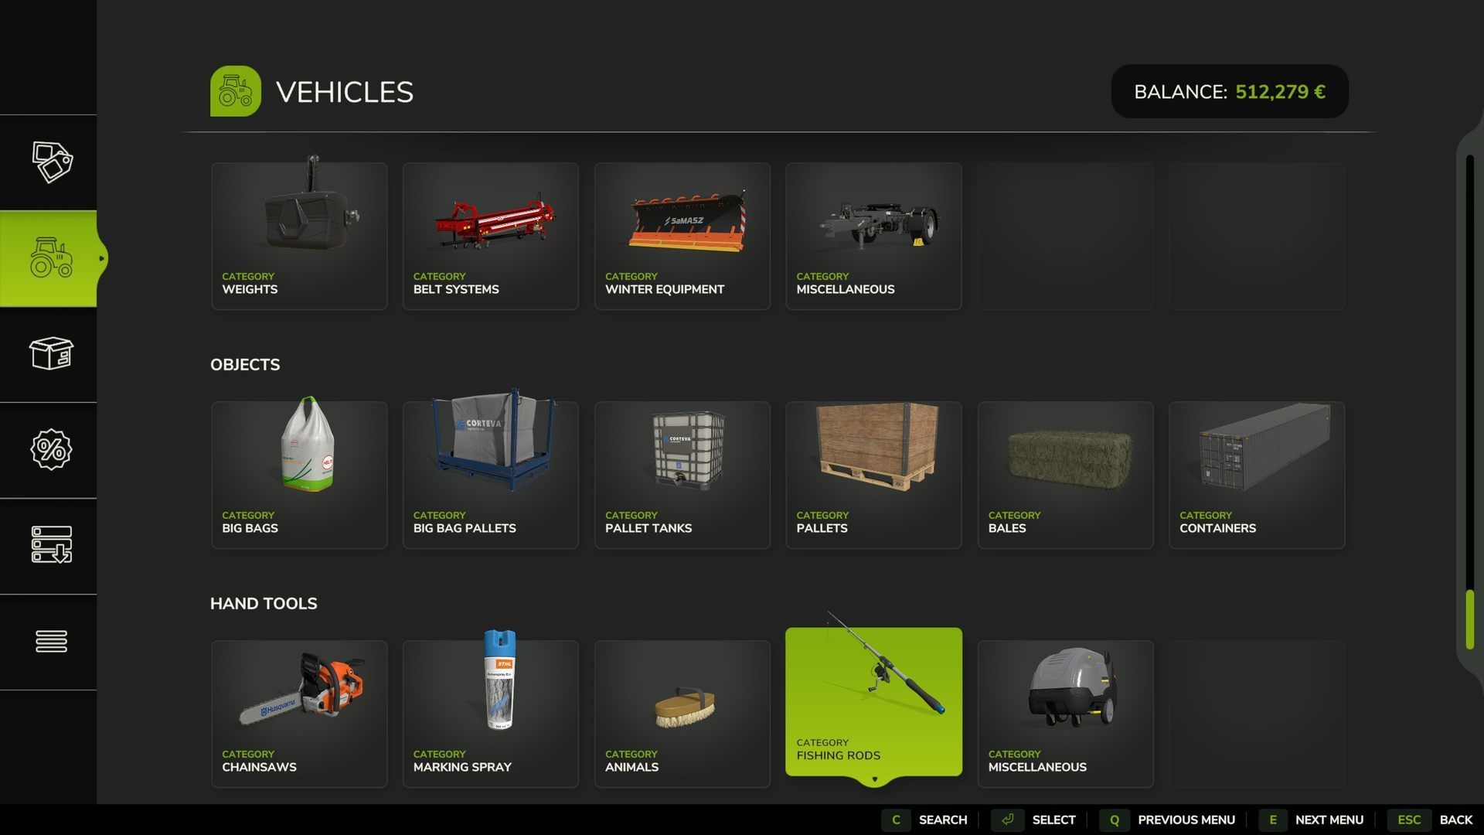Open the price tags sidebar icon

pos(51,162)
